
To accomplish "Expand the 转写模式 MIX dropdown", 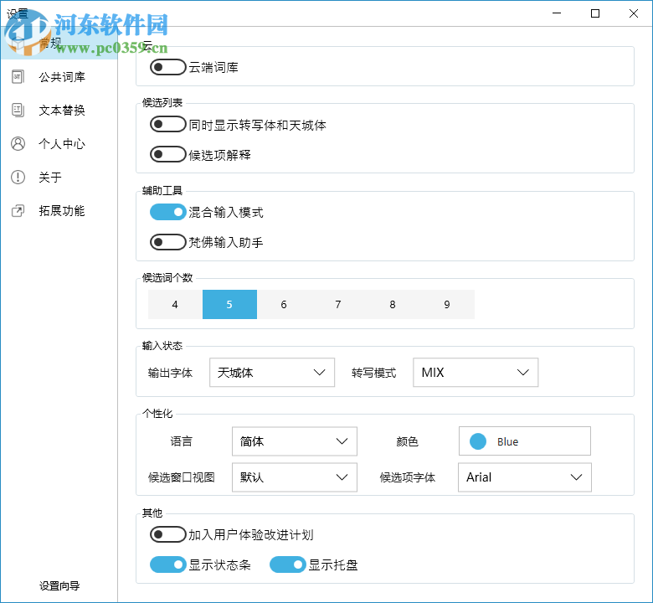I will [x=476, y=372].
